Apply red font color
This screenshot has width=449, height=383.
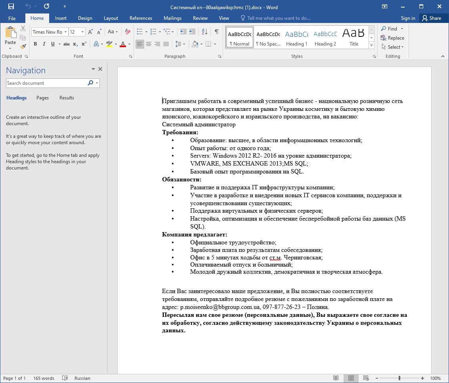(x=123, y=44)
